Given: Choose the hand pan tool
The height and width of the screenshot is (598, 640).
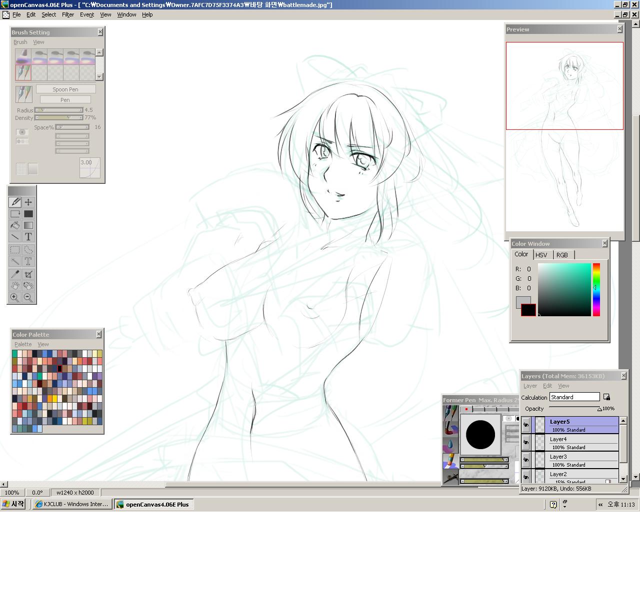Looking at the screenshot, I should [x=15, y=286].
